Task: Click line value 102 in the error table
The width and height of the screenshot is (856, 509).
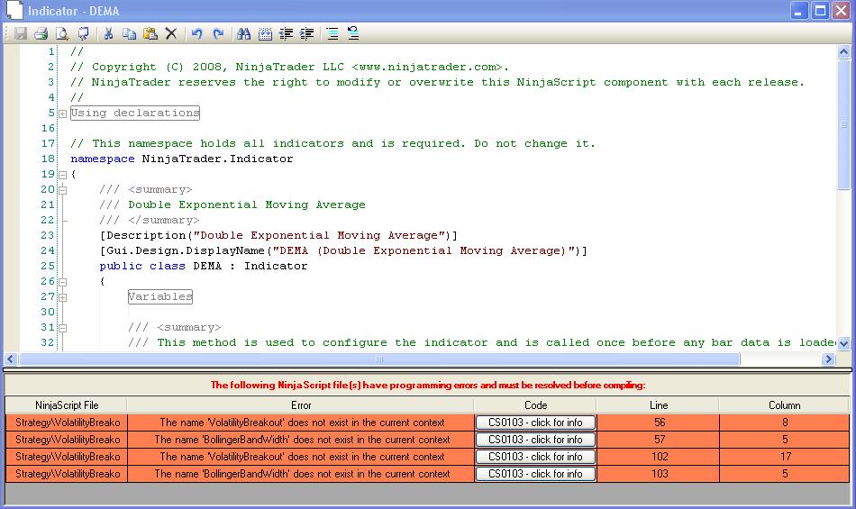Action: [x=660, y=457]
